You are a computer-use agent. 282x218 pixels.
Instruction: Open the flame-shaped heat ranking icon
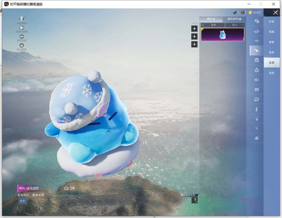click(x=22, y=45)
